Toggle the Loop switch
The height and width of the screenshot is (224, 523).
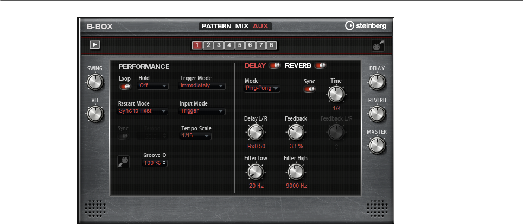pyautogui.click(x=125, y=87)
